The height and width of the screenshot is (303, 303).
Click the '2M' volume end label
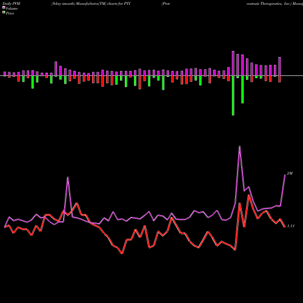(290, 173)
